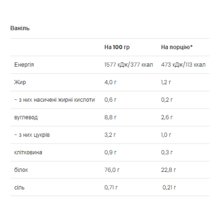Click the клітковина row label
This screenshot has height=221, width=221.
28,152
